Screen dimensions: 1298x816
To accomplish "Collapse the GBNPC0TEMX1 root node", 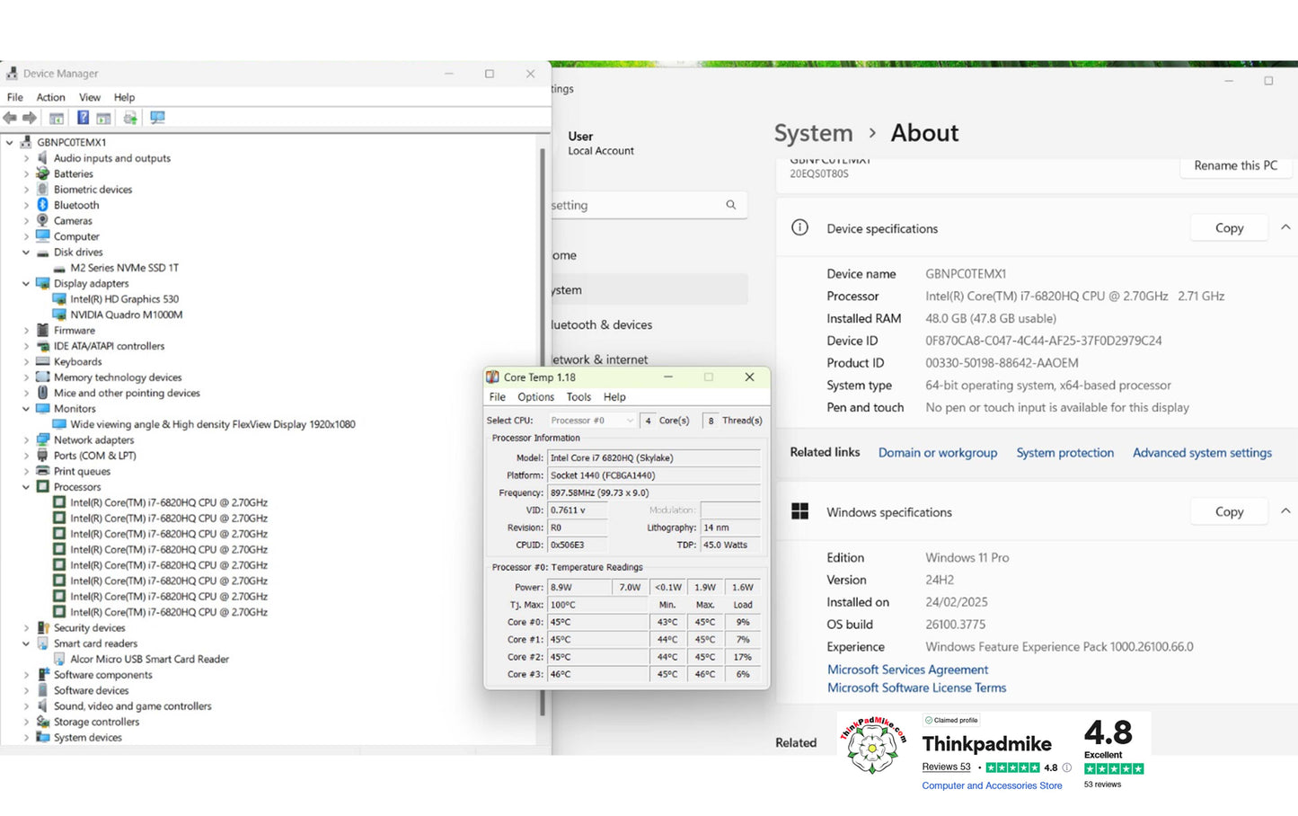I will point(10,142).
